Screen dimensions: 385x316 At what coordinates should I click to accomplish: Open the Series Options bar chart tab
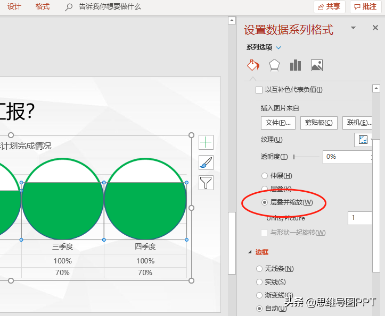[x=296, y=65]
